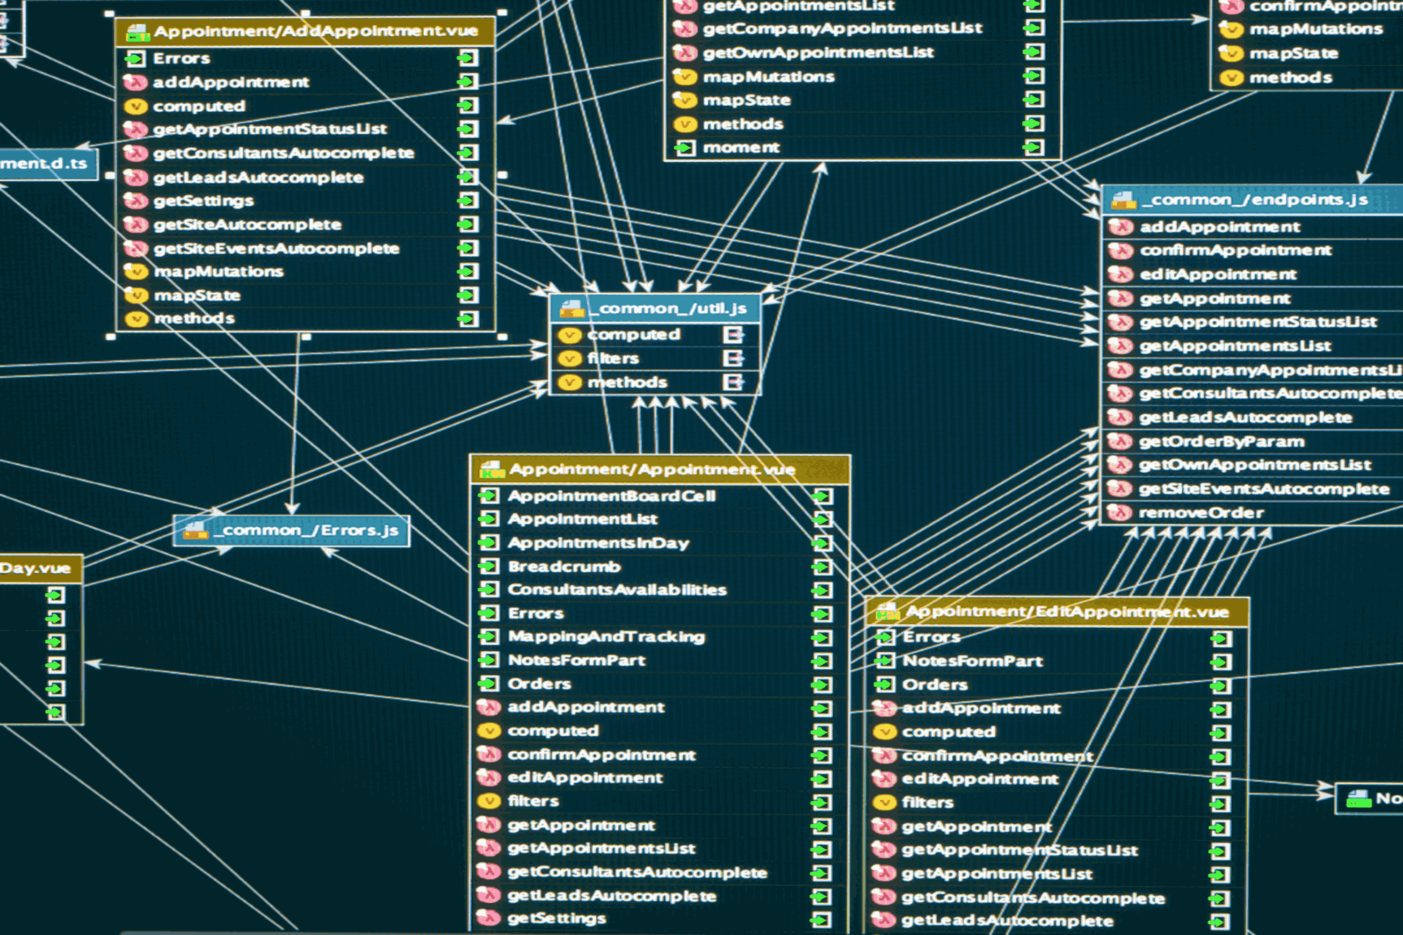
Task: Click the file icon on the _common_/util.js header
Action: coord(571,308)
